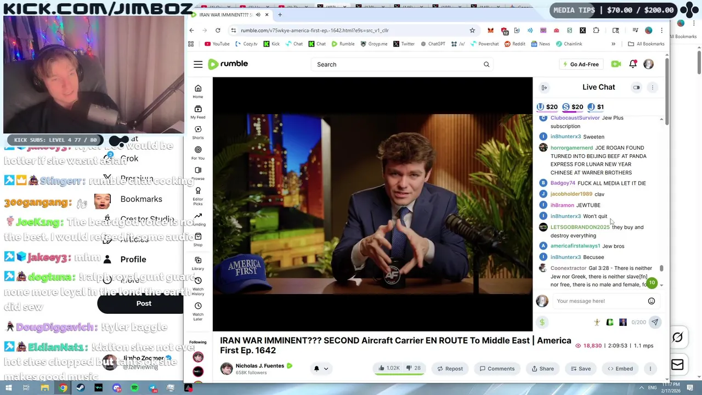702x395 pixels.
Task: Open Library in sidebar
Action: click(198, 263)
